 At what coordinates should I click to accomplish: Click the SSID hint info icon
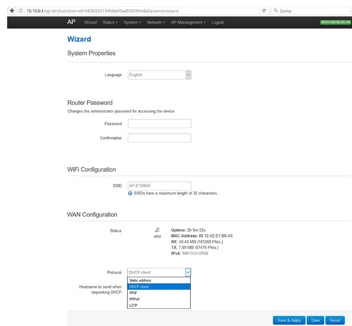click(130, 193)
